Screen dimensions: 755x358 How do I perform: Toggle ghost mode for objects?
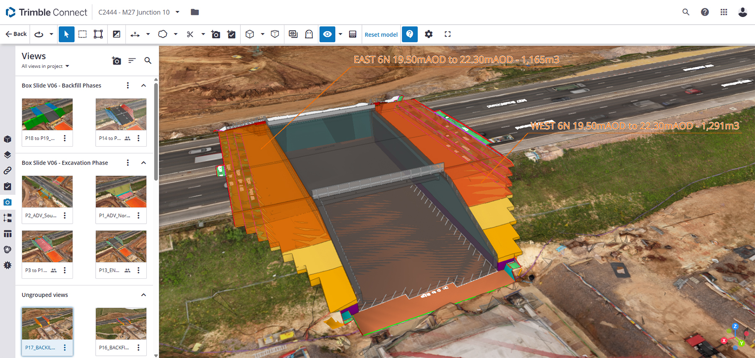[309, 34]
